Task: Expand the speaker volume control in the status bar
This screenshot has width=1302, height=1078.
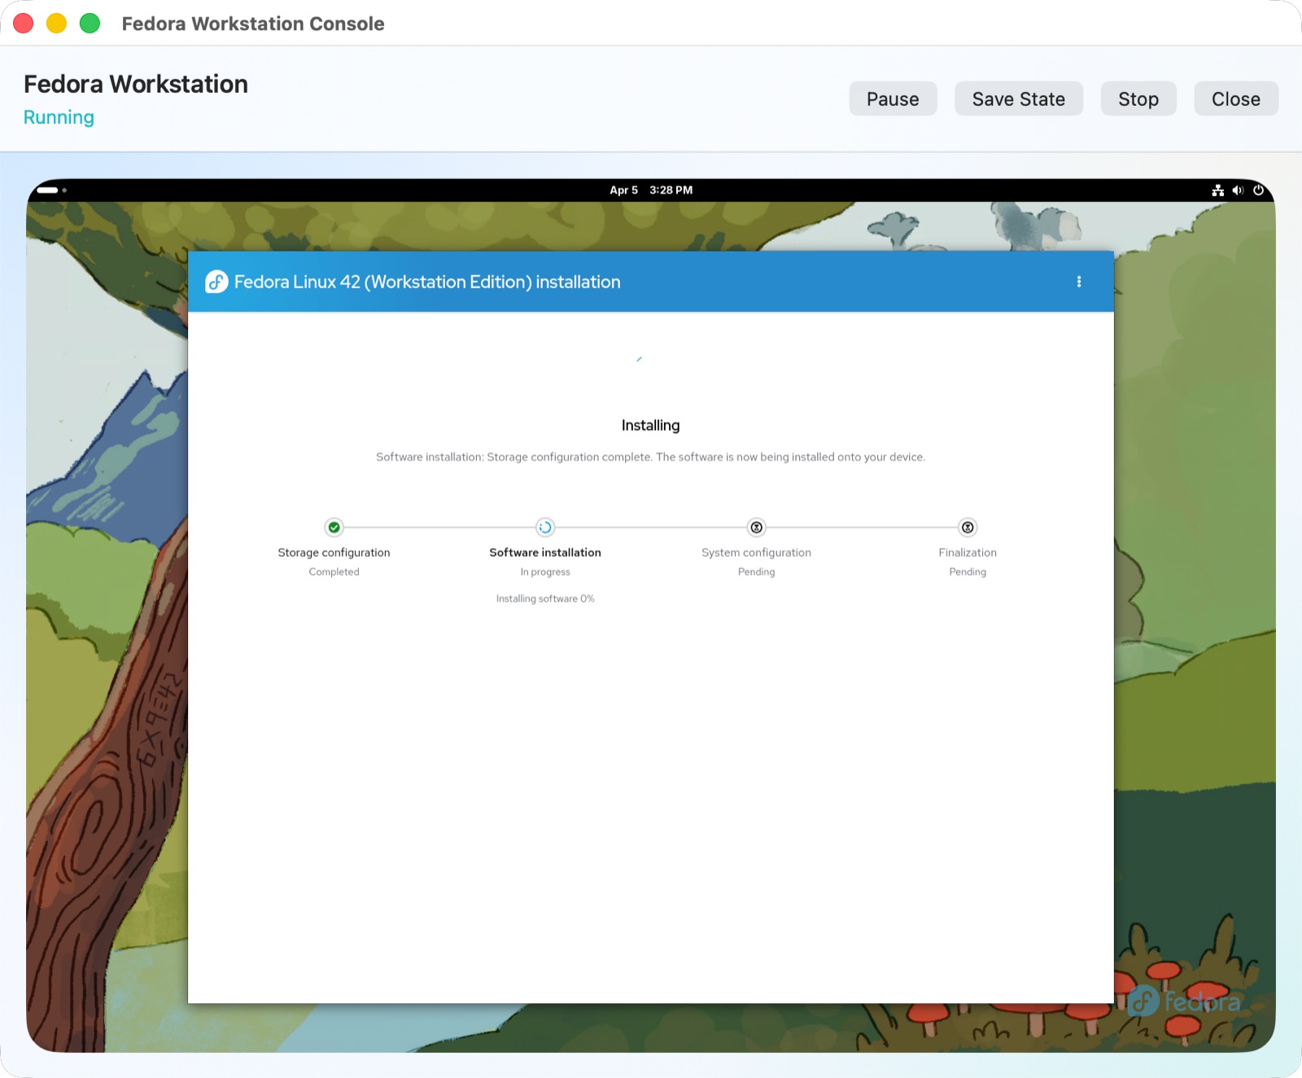Action: 1239,190
